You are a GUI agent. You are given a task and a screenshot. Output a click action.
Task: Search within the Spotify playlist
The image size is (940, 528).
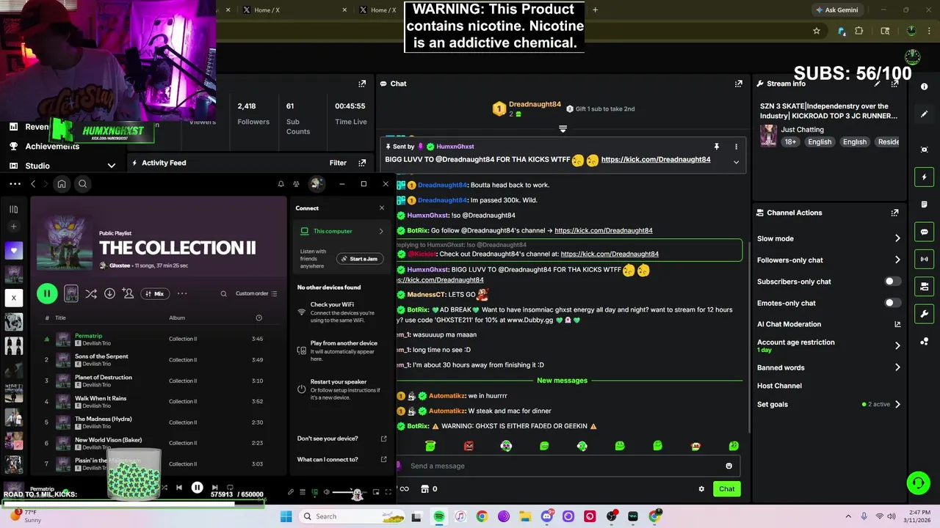(x=223, y=293)
